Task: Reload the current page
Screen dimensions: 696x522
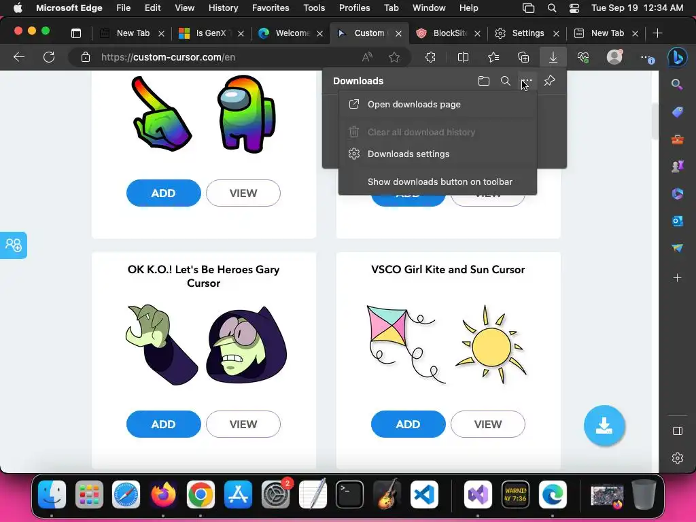Action: 49,57
